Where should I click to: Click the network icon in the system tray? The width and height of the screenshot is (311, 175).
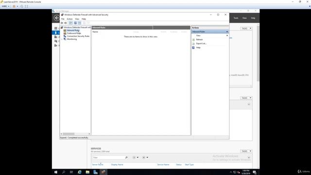pos(235,172)
